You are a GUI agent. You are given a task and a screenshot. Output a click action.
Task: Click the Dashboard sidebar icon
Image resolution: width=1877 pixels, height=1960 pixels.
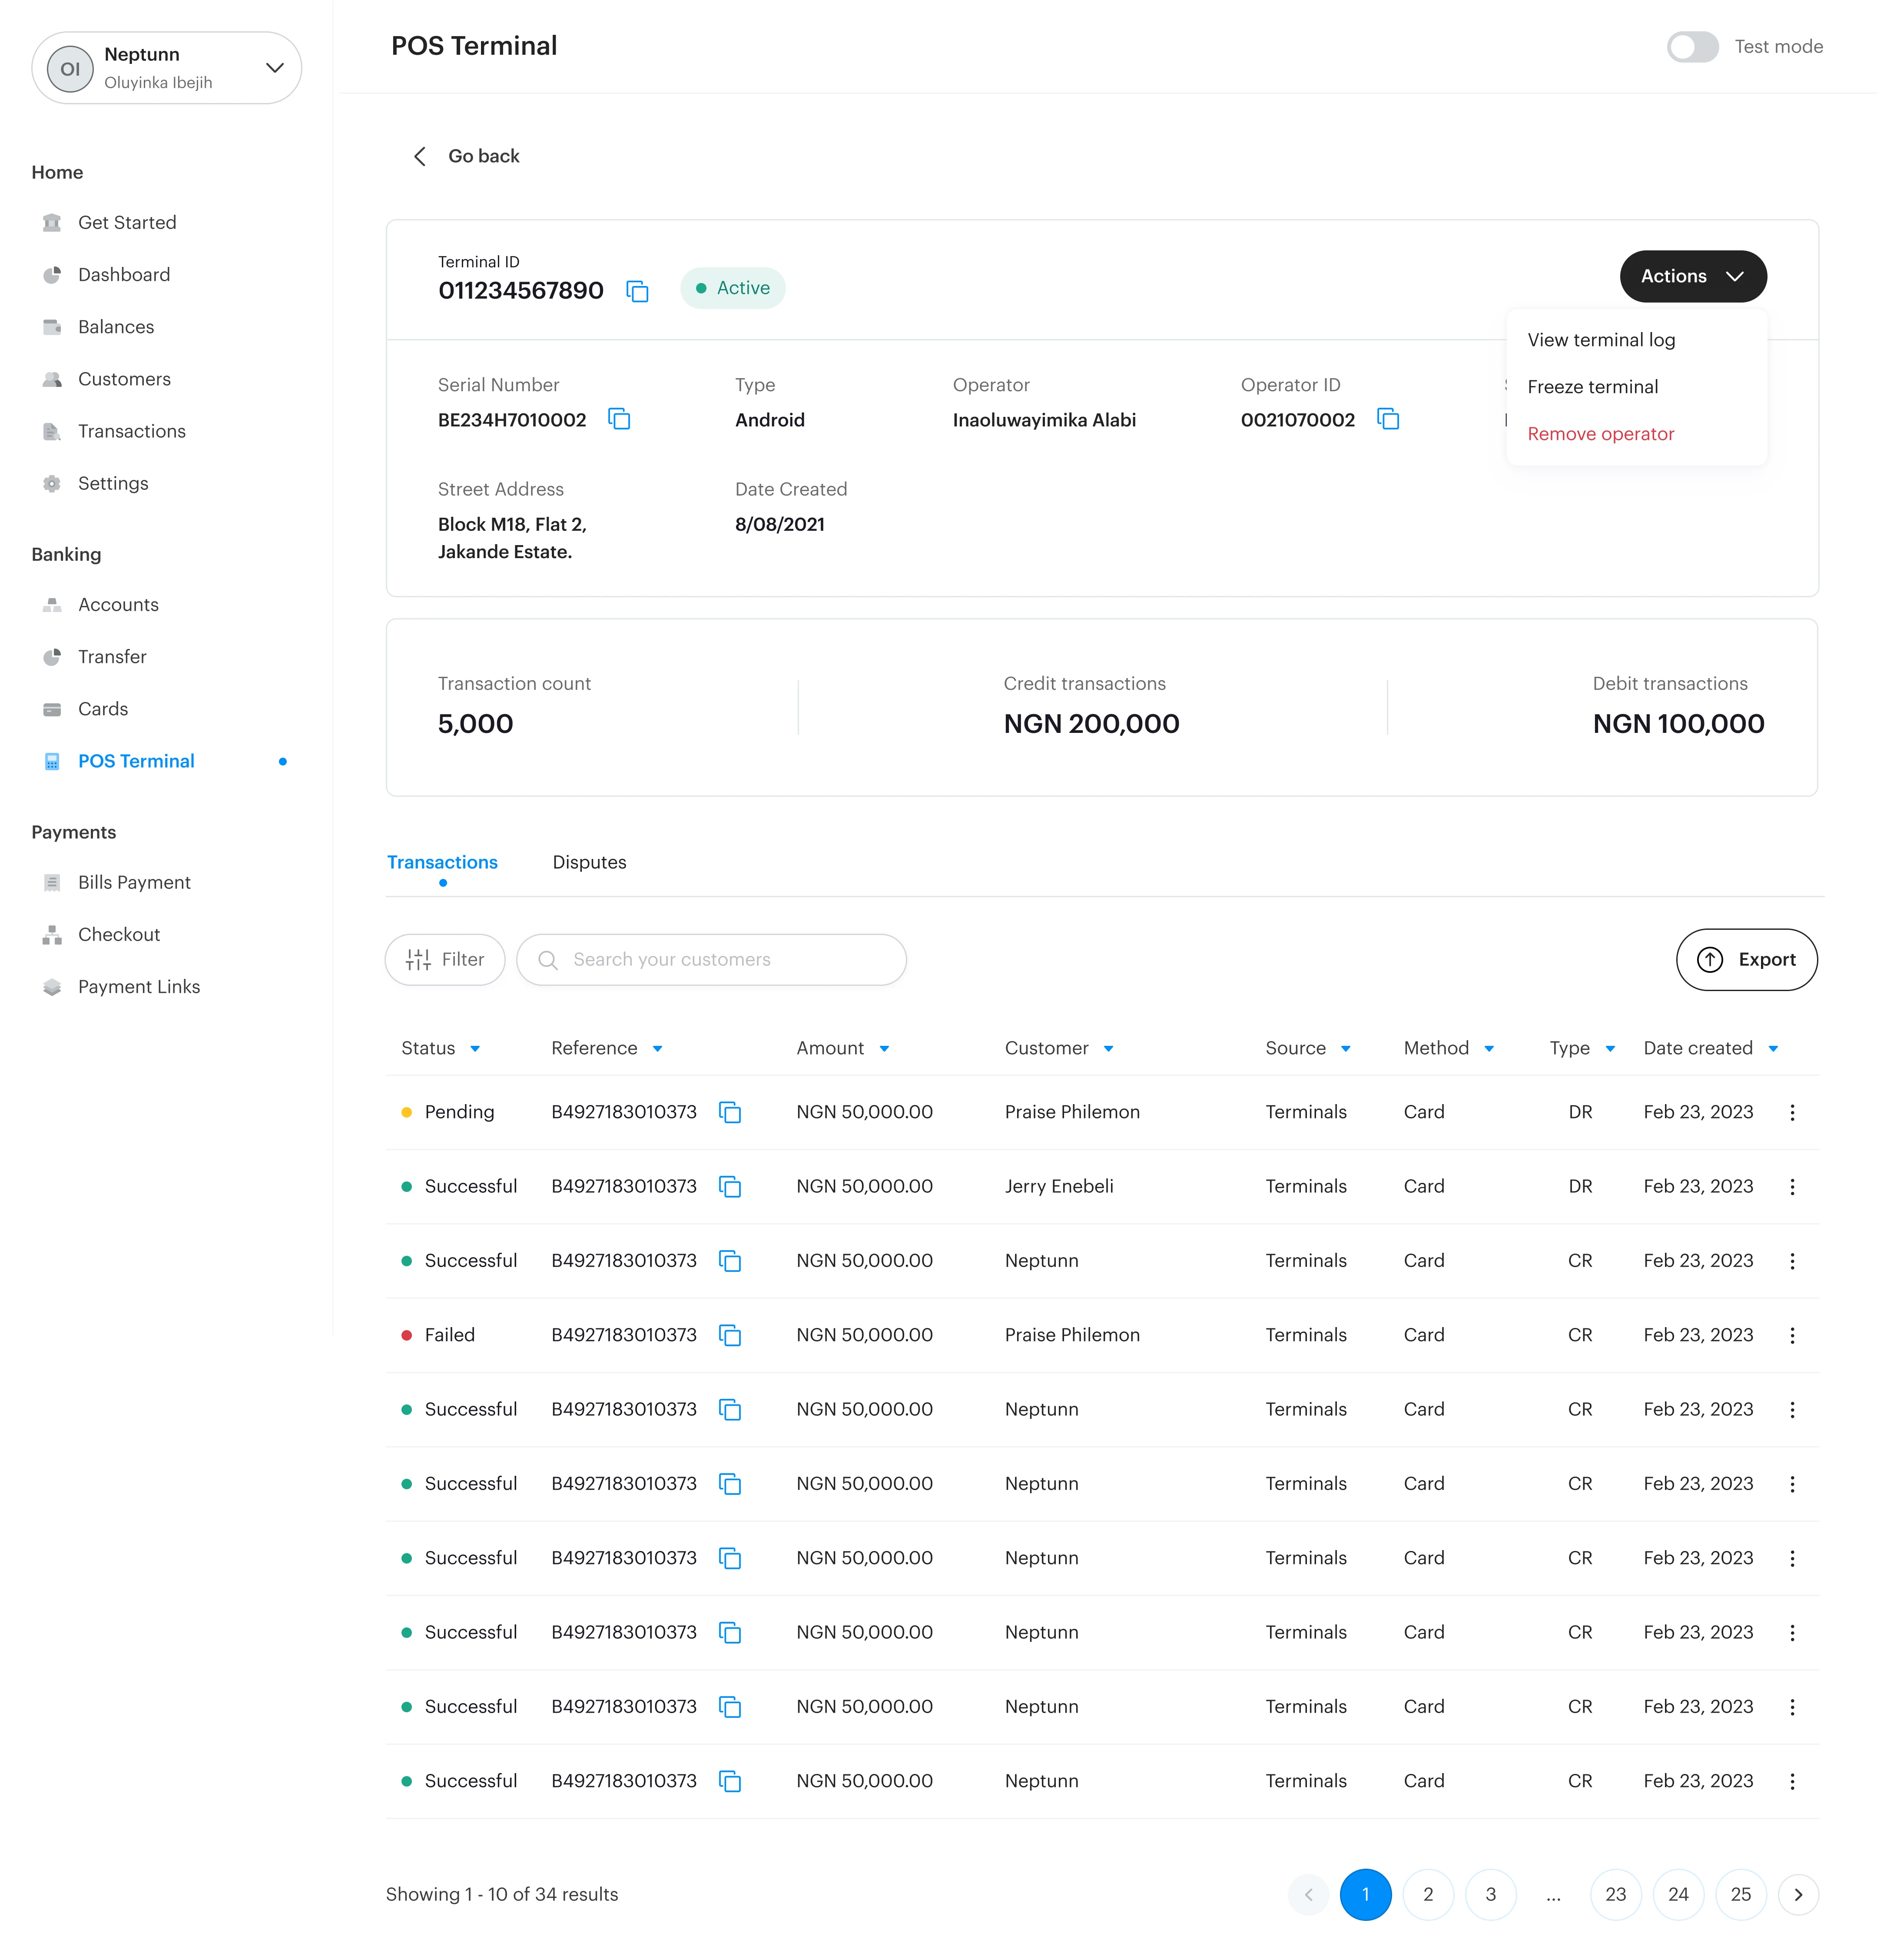52,275
